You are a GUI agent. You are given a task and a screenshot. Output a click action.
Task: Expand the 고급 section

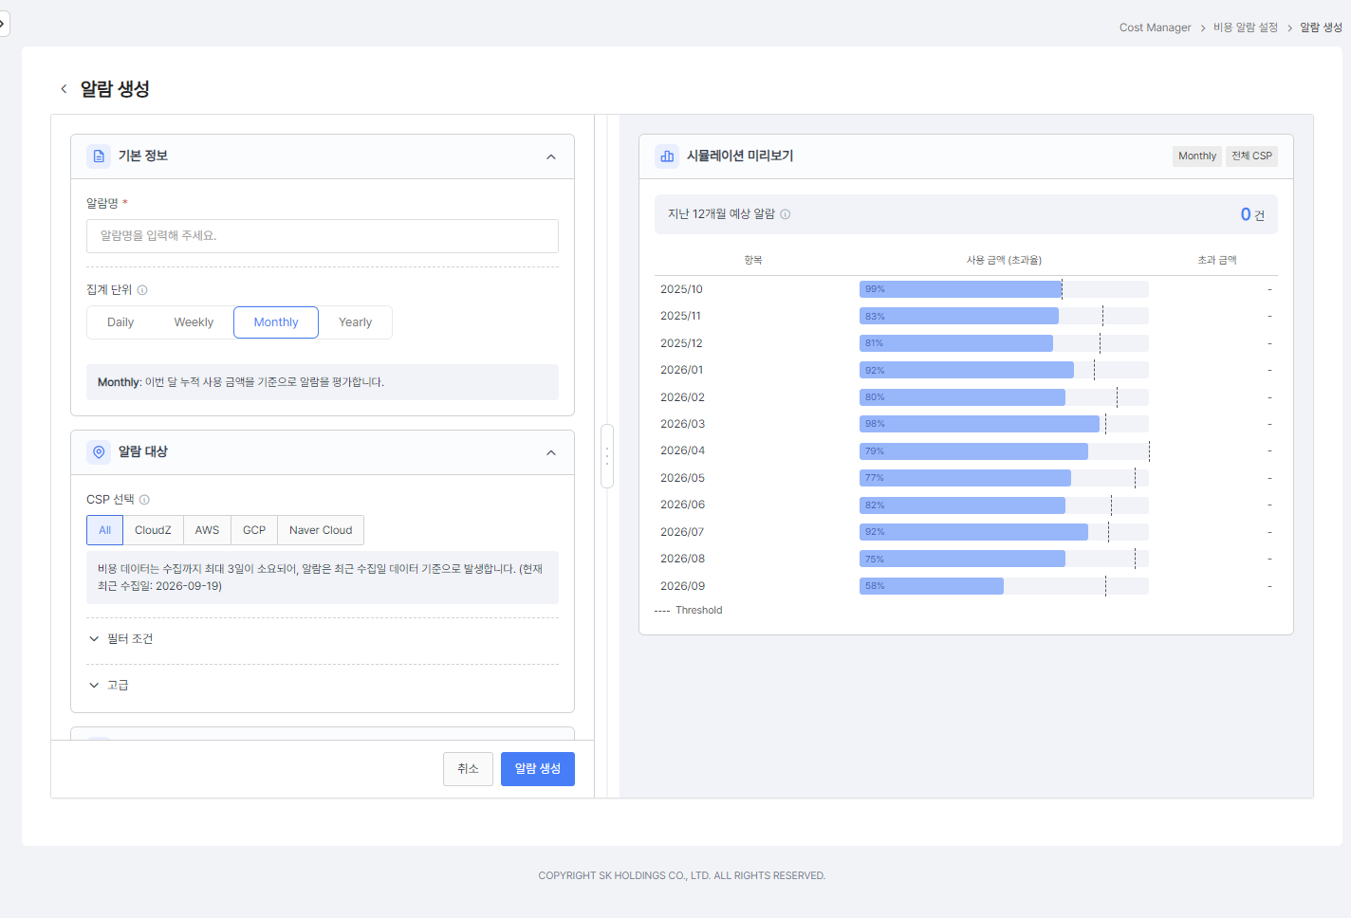(x=108, y=685)
